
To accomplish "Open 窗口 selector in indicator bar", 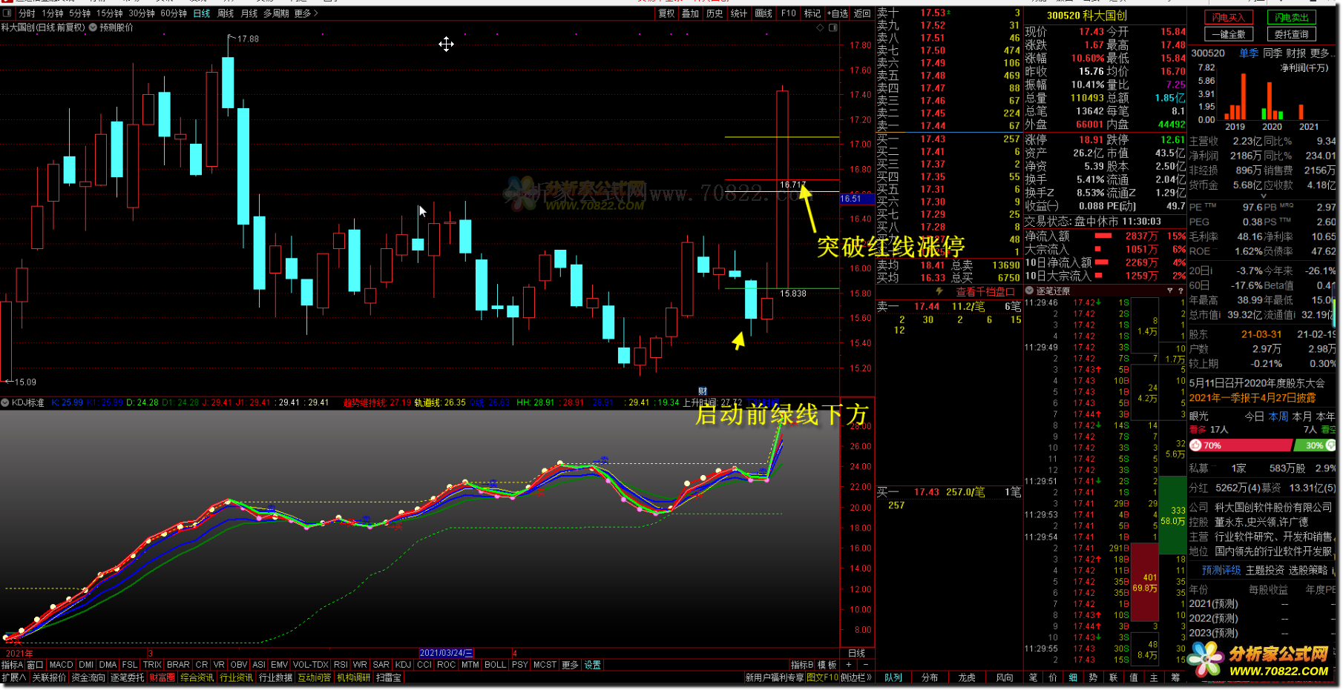I will [36, 665].
